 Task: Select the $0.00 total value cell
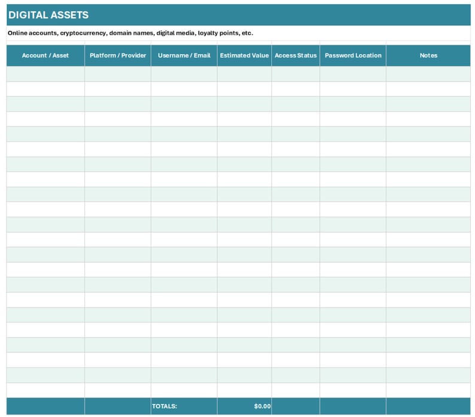coord(245,406)
